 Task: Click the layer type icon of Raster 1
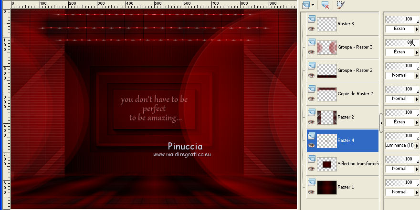click(311, 182)
